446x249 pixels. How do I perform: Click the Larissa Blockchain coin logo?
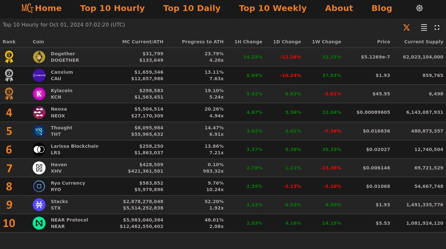(39, 149)
